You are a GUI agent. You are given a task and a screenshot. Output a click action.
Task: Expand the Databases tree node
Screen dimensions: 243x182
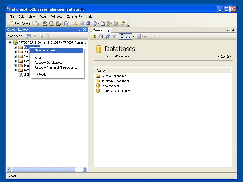[x=15, y=47]
